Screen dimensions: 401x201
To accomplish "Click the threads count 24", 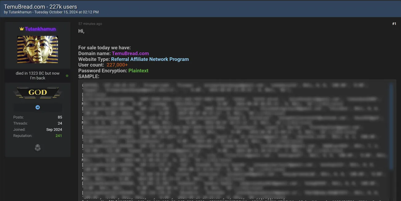I will [60, 123].
